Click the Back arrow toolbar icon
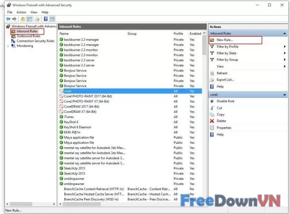290x214 pixels. (8, 19)
